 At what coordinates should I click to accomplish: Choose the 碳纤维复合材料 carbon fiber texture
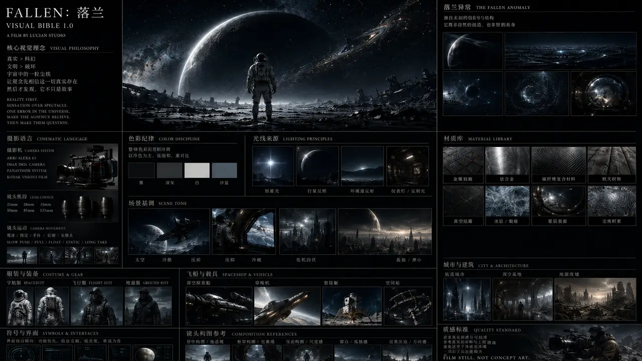point(559,160)
